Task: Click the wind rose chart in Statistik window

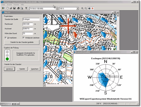Action: pyautogui.click(x=106, y=78)
